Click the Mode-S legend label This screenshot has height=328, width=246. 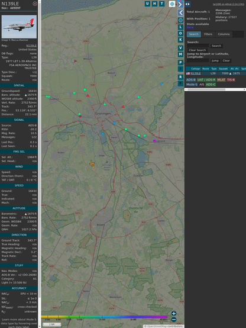coord(192,85)
